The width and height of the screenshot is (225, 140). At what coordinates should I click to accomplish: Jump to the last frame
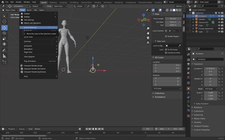(x=102, y=129)
